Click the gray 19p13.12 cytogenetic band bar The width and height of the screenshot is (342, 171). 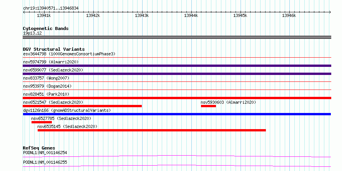177,37
